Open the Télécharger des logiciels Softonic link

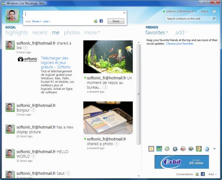(55, 63)
